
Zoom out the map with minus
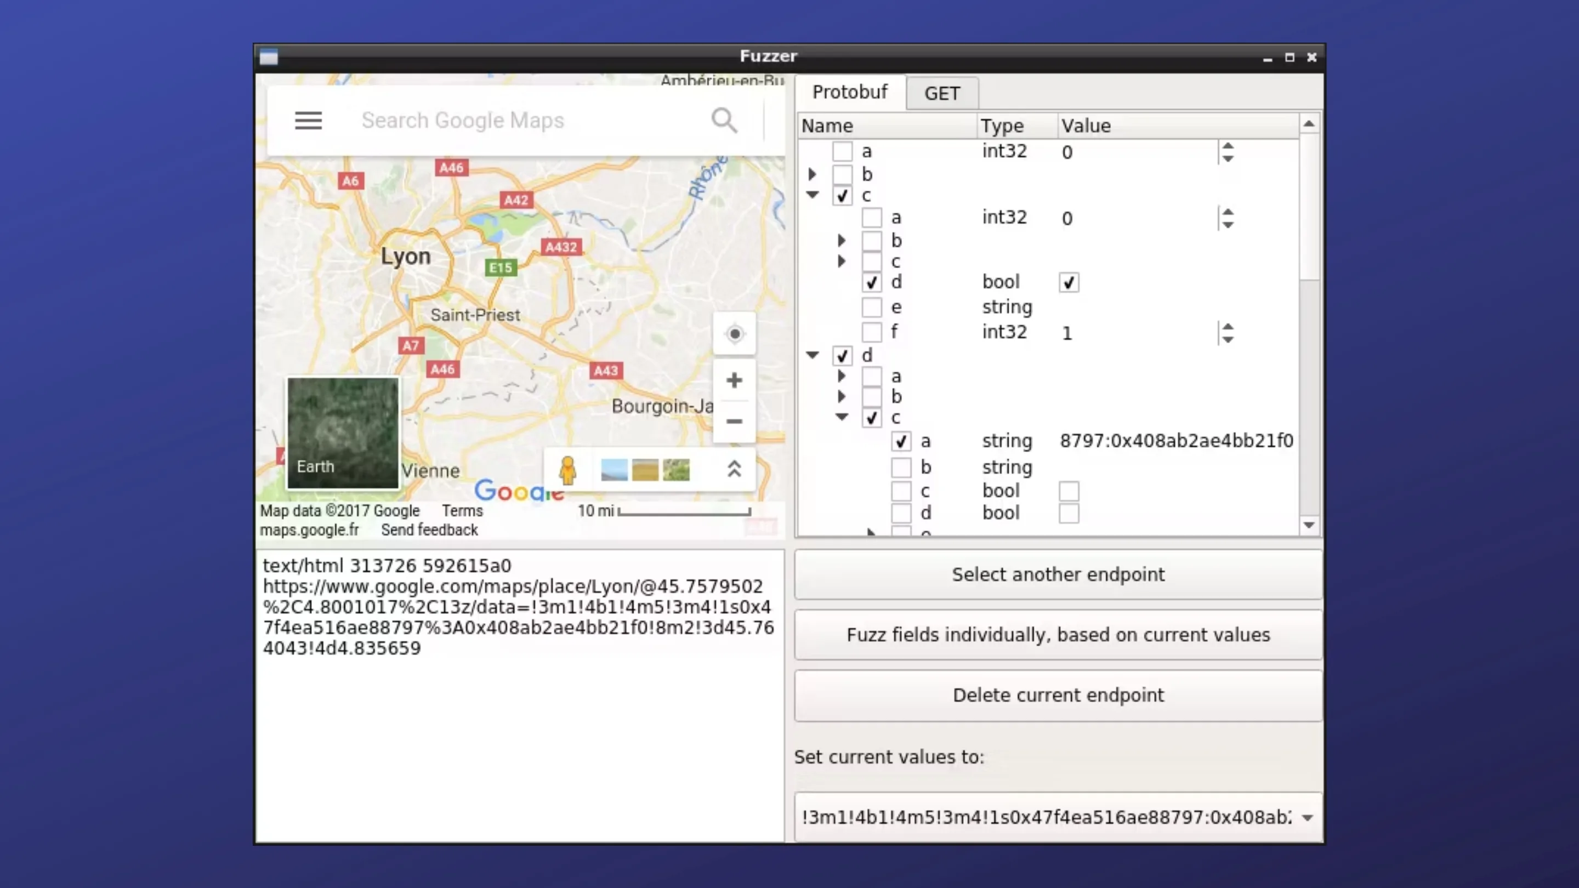coord(734,422)
